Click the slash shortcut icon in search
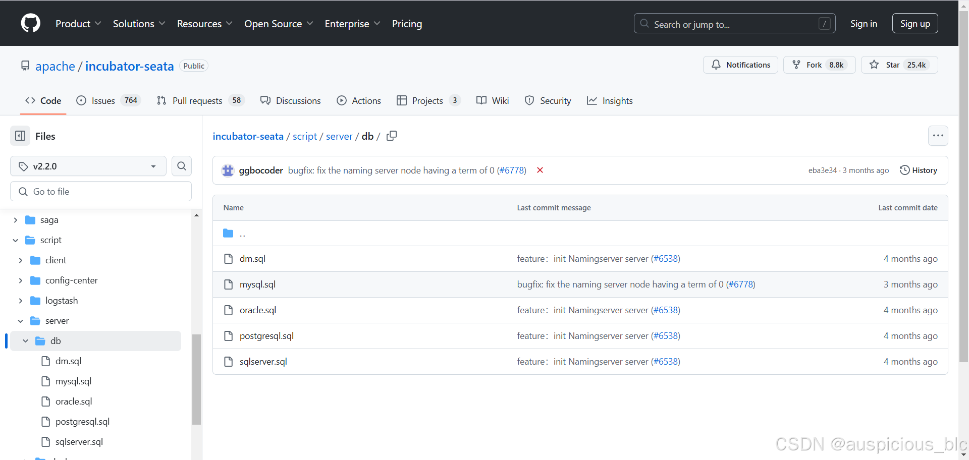 (x=824, y=24)
